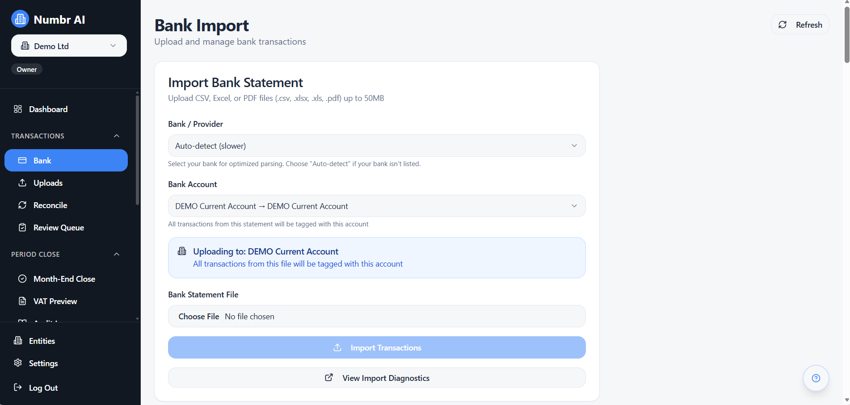Open the Review Queue page

[59, 227]
